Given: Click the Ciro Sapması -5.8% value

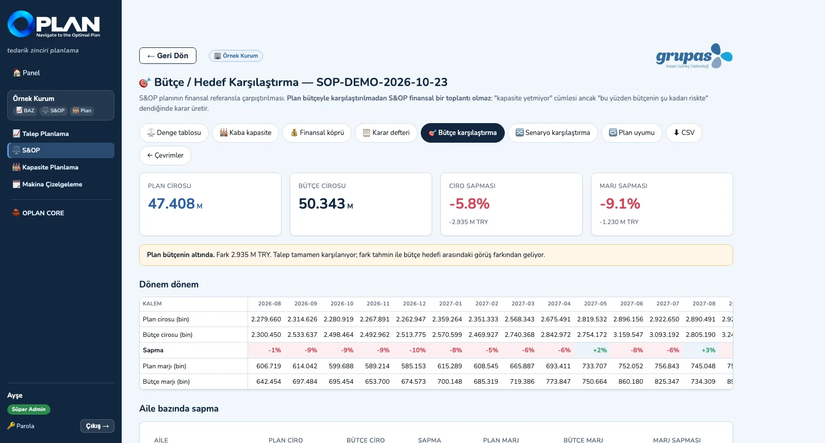Looking at the screenshot, I should coord(469,204).
